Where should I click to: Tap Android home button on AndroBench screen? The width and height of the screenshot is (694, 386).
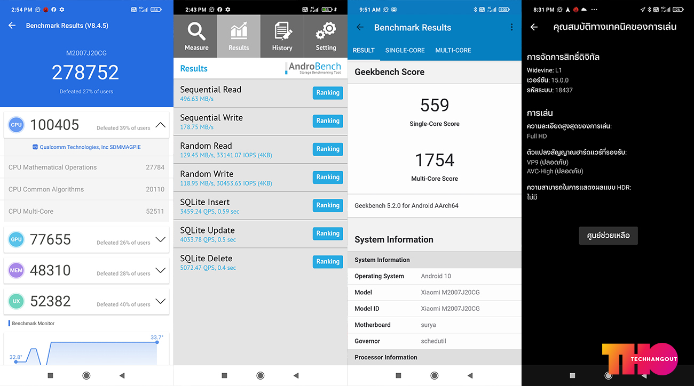[261, 375]
